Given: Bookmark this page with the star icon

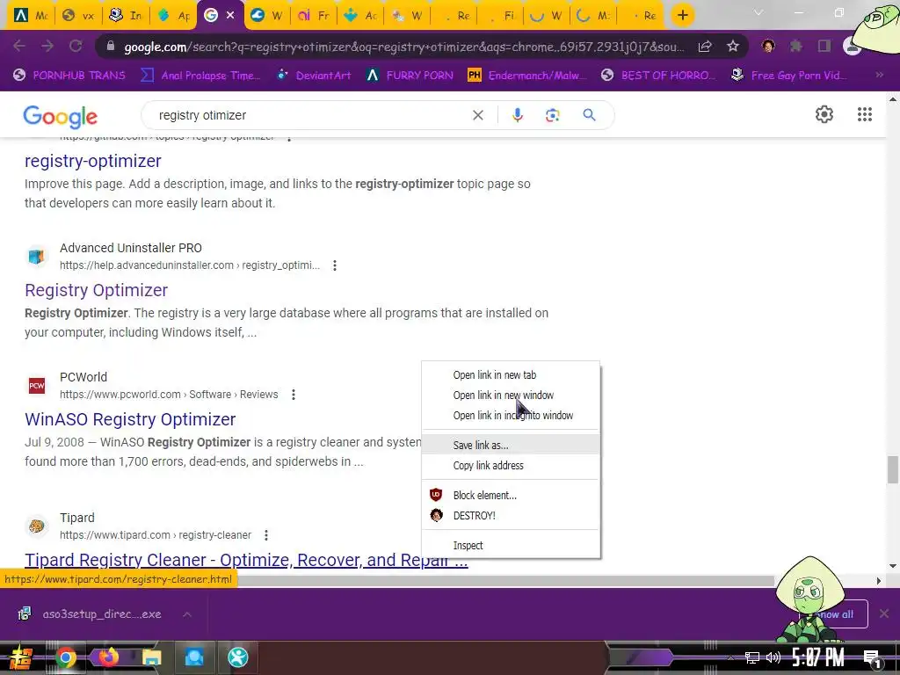Looking at the screenshot, I should click(x=733, y=47).
